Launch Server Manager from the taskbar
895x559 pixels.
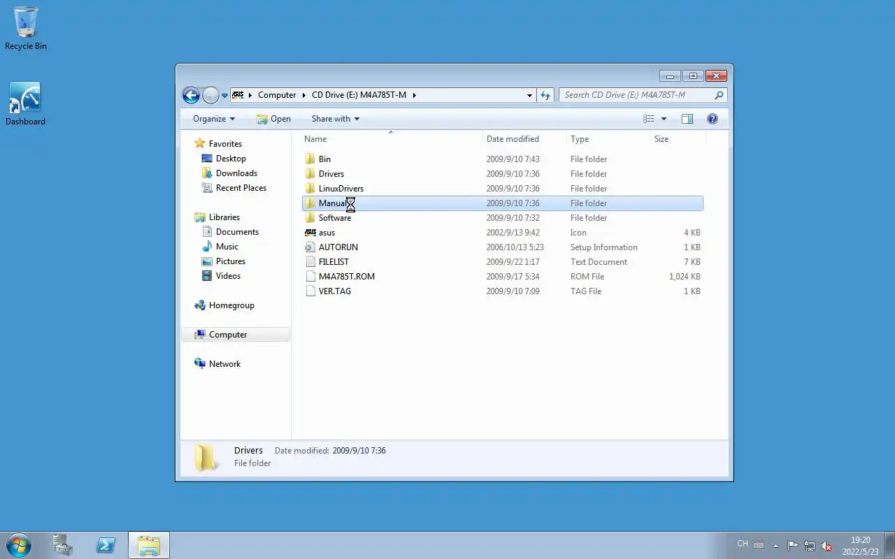[63, 545]
